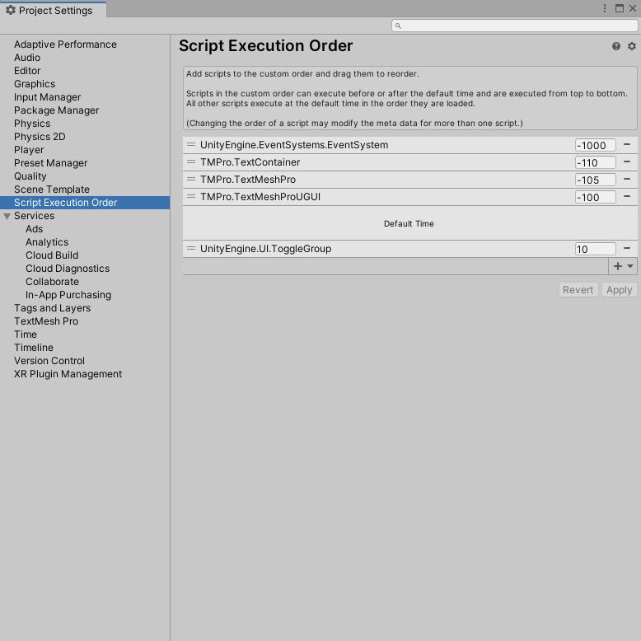Select the TMPro.TextContainer script name
Viewport: 641px width, 641px height.
250,162
